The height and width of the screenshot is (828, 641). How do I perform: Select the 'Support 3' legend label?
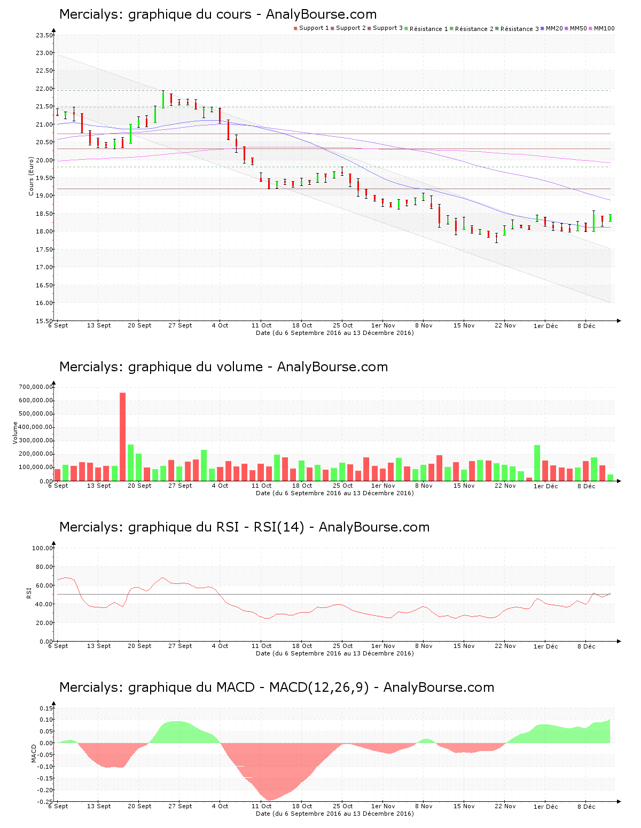tap(388, 28)
